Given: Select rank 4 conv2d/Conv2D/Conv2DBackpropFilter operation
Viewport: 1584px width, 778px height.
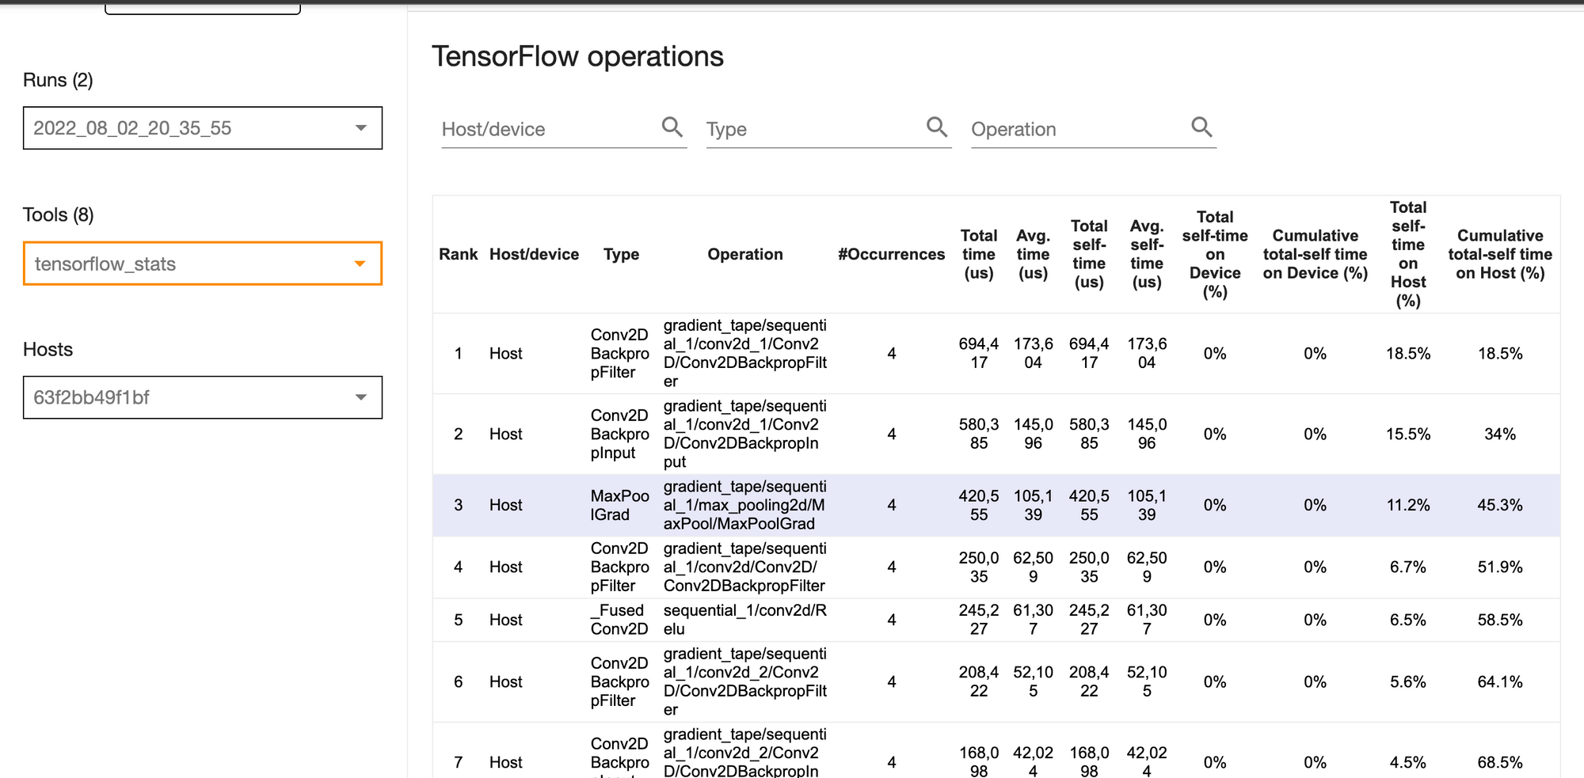Looking at the screenshot, I should (745, 567).
